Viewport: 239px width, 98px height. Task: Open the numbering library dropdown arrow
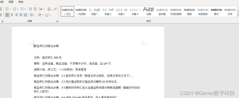18,9
